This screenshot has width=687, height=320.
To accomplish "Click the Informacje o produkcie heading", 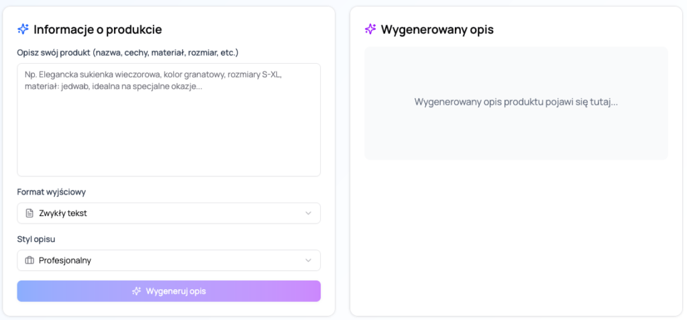I will pyautogui.click(x=97, y=30).
